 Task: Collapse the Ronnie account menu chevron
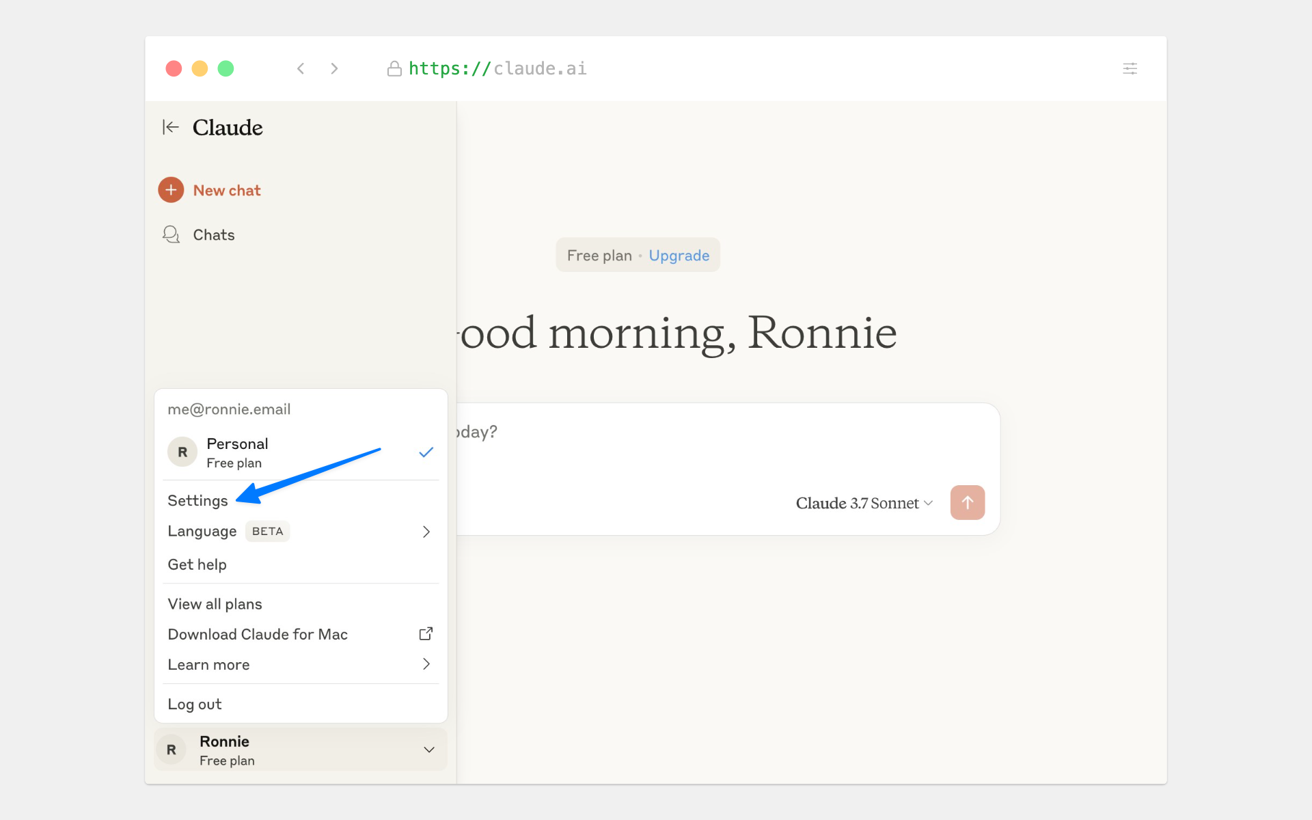pyautogui.click(x=429, y=750)
